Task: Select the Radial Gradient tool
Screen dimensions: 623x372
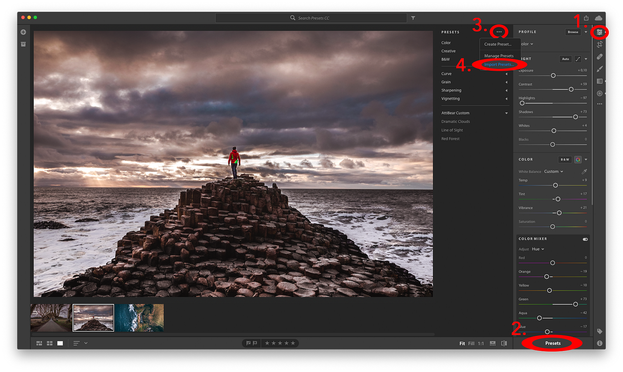Action: 600,93
